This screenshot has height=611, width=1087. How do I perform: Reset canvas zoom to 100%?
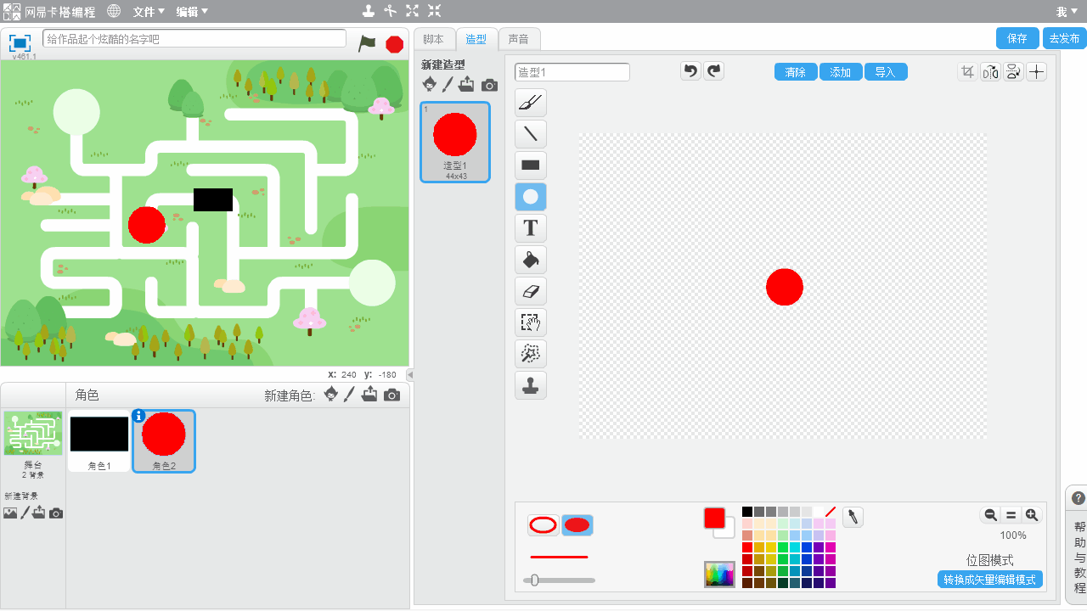coord(1011,515)
